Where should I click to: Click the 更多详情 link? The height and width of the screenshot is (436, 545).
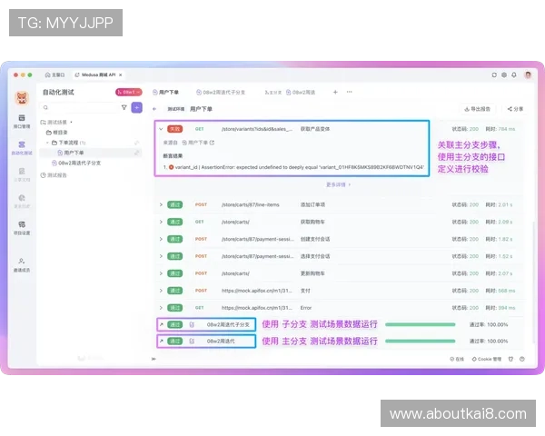(338, 184)
